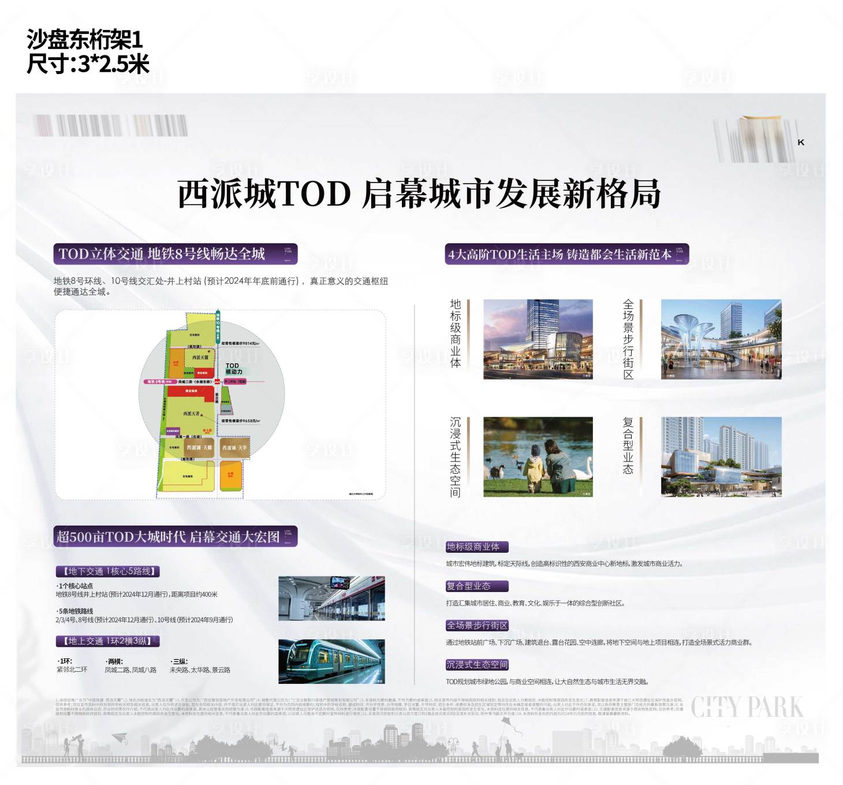
Task: Click the map label 经营性楼面价9658元/㎡
Action: [x=241, y=421]
